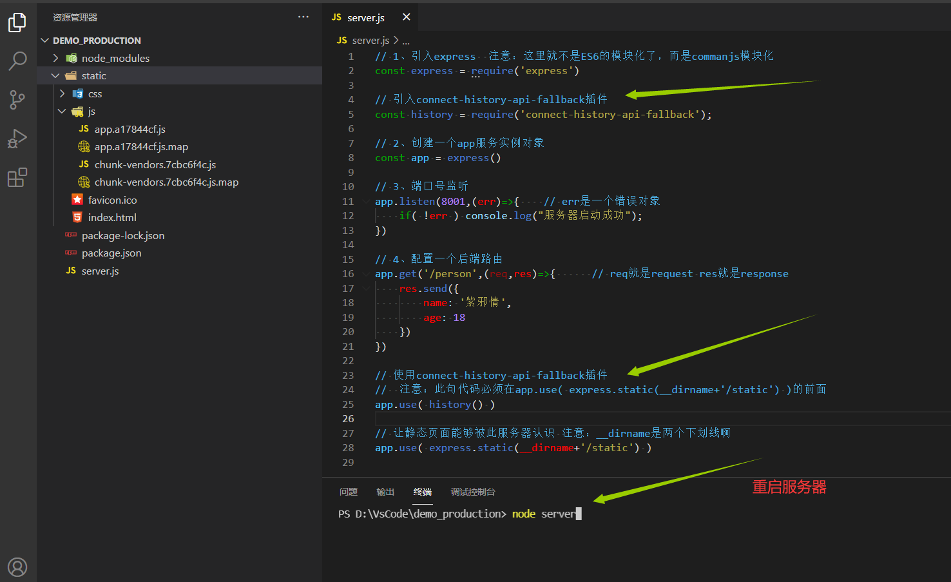951x582 pixels.
Task: Open the explorer panel more actions ellipsis
Action: (x=303, y=17)
